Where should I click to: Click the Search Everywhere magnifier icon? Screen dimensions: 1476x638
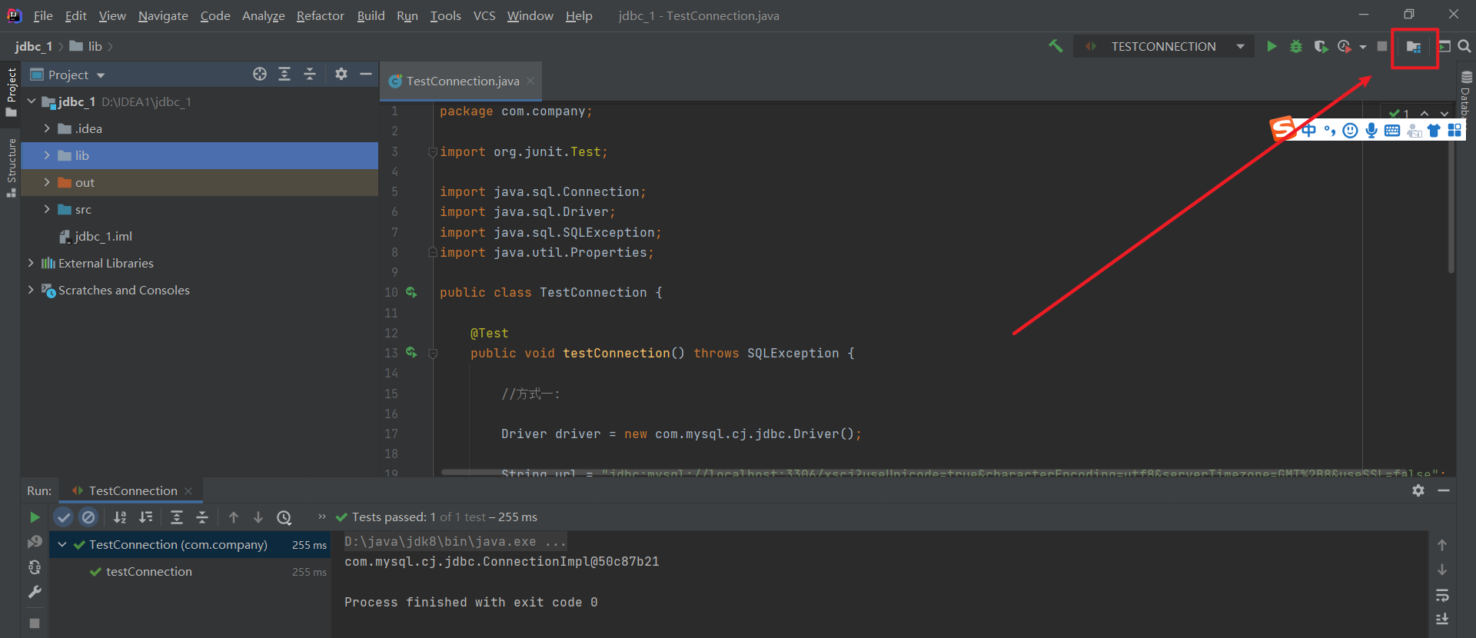pyautogui.click(x=1464, y=46)
